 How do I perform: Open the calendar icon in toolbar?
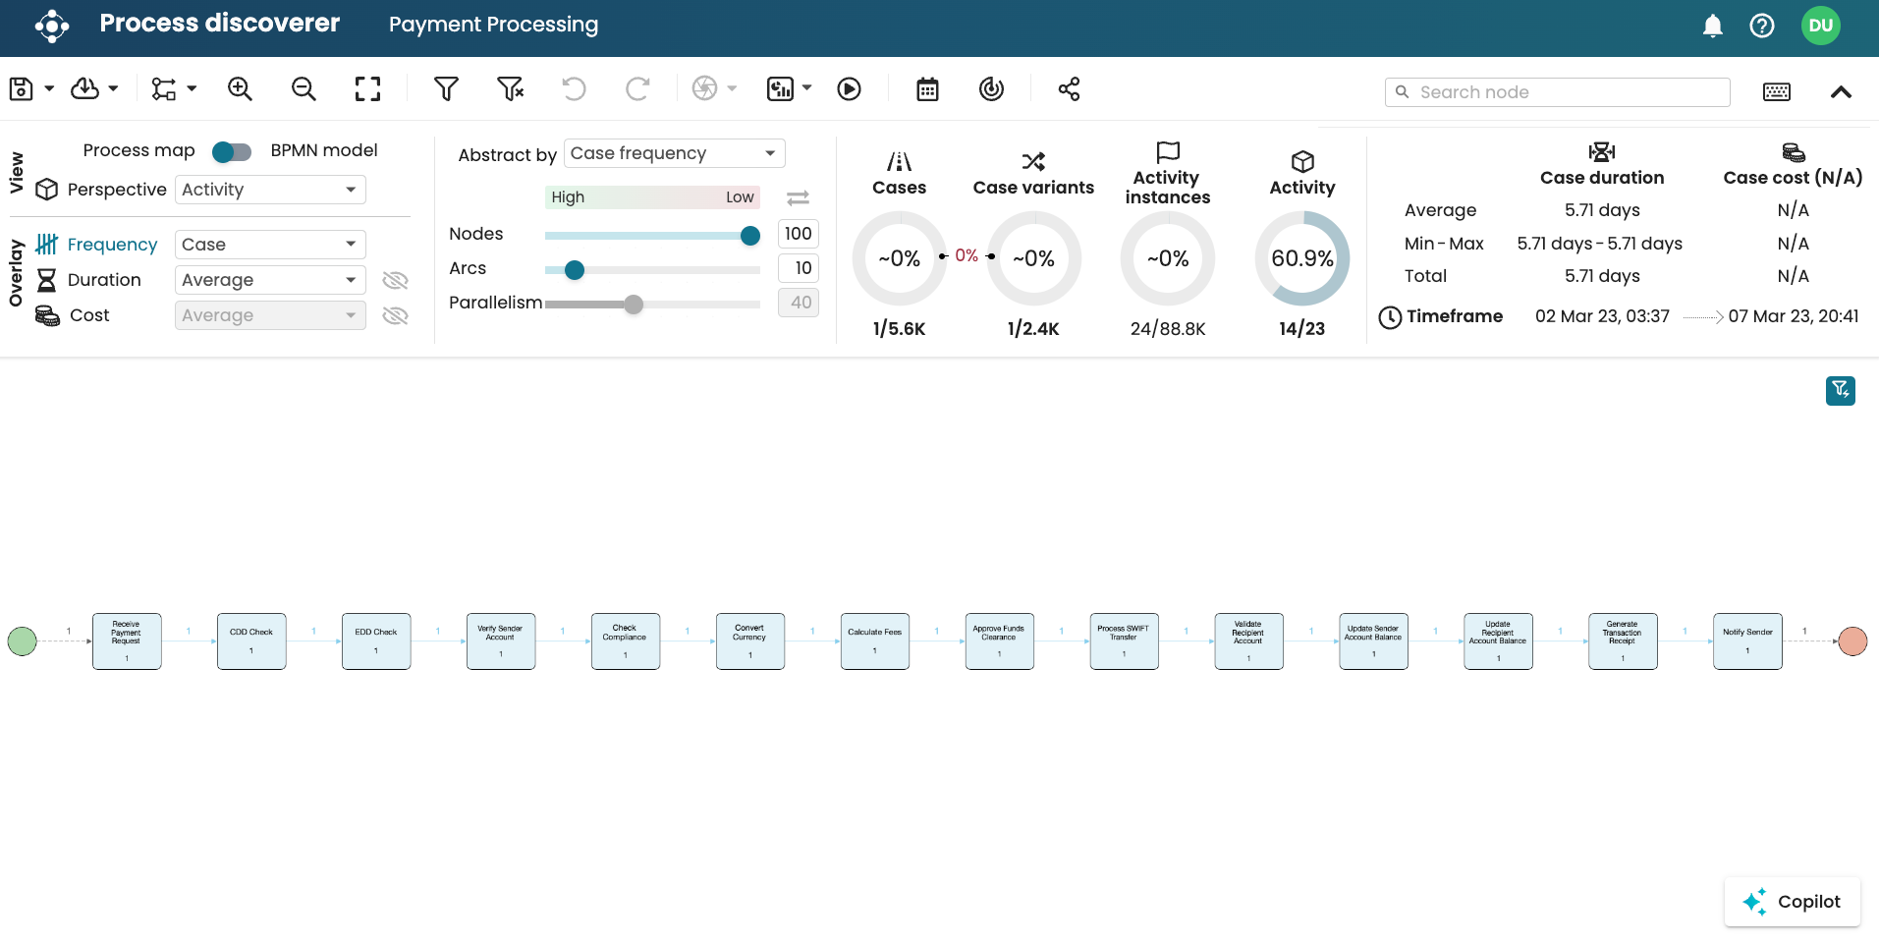[x=927, y=89]
